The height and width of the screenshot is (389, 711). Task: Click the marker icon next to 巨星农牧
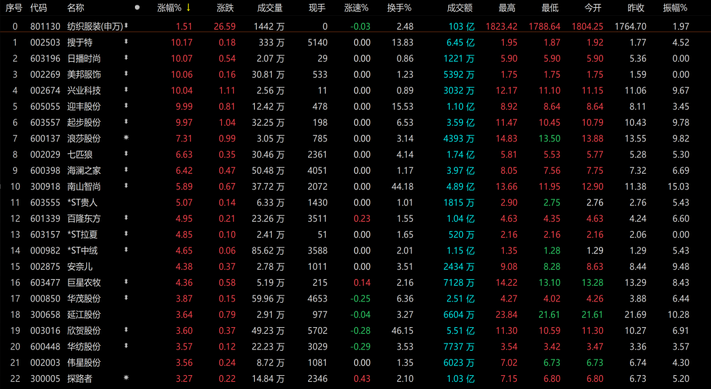tap(126, 282)
